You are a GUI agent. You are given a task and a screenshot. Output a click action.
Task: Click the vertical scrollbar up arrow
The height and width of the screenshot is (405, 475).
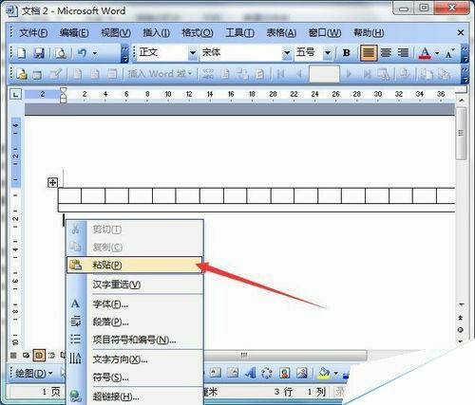click(x=462, y=101)
